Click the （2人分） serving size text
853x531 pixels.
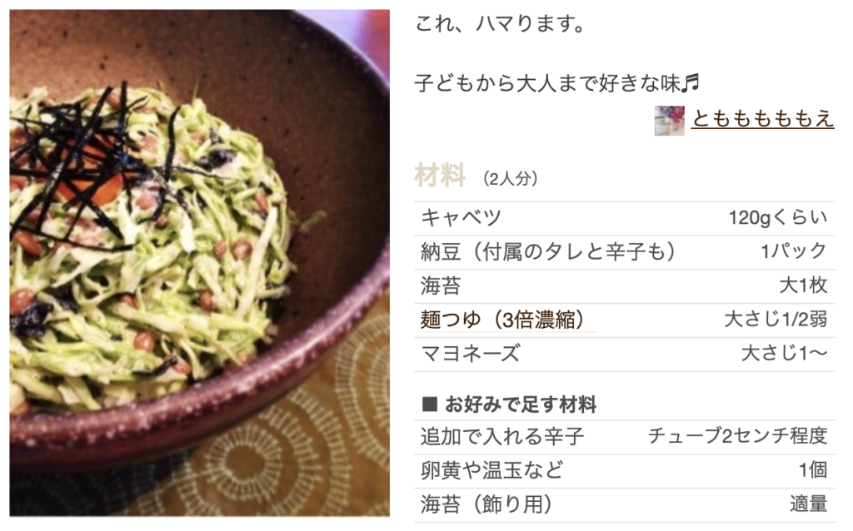510,178
